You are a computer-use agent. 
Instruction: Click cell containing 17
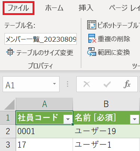pos(44,145)
